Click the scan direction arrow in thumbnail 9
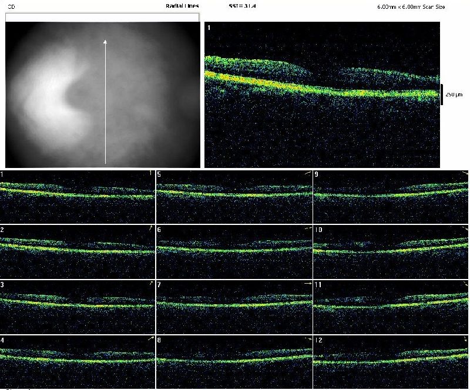 pos(465,173)
